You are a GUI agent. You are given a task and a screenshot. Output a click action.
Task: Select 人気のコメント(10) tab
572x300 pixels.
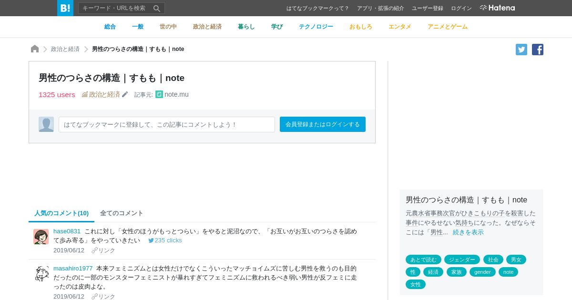click(x=61, y=213)
